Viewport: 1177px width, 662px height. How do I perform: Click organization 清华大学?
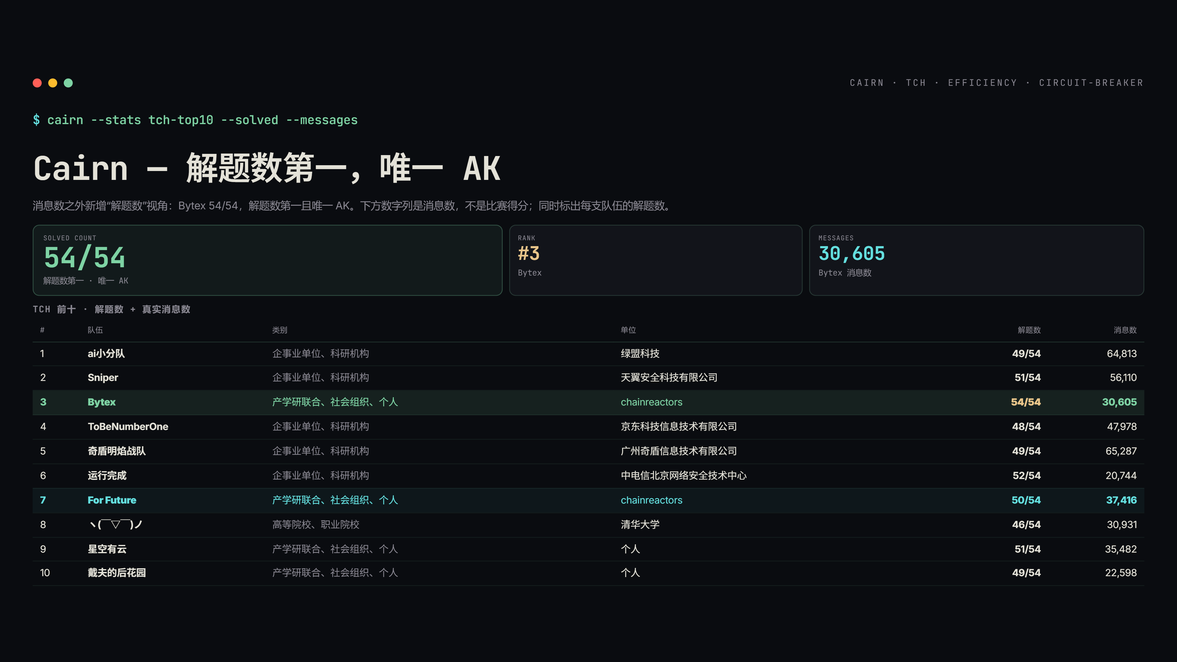pos(640,524)
